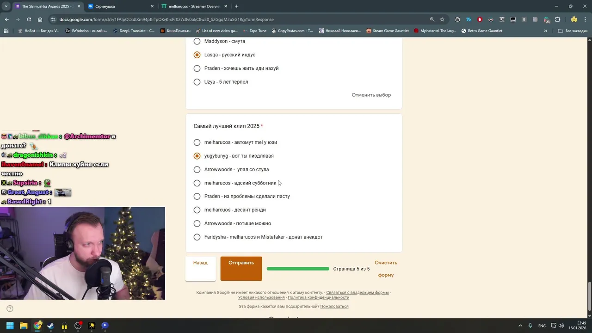The image size is (592, 333).
Task: Switch ENG input language in tray
Action: click(542, 326)
